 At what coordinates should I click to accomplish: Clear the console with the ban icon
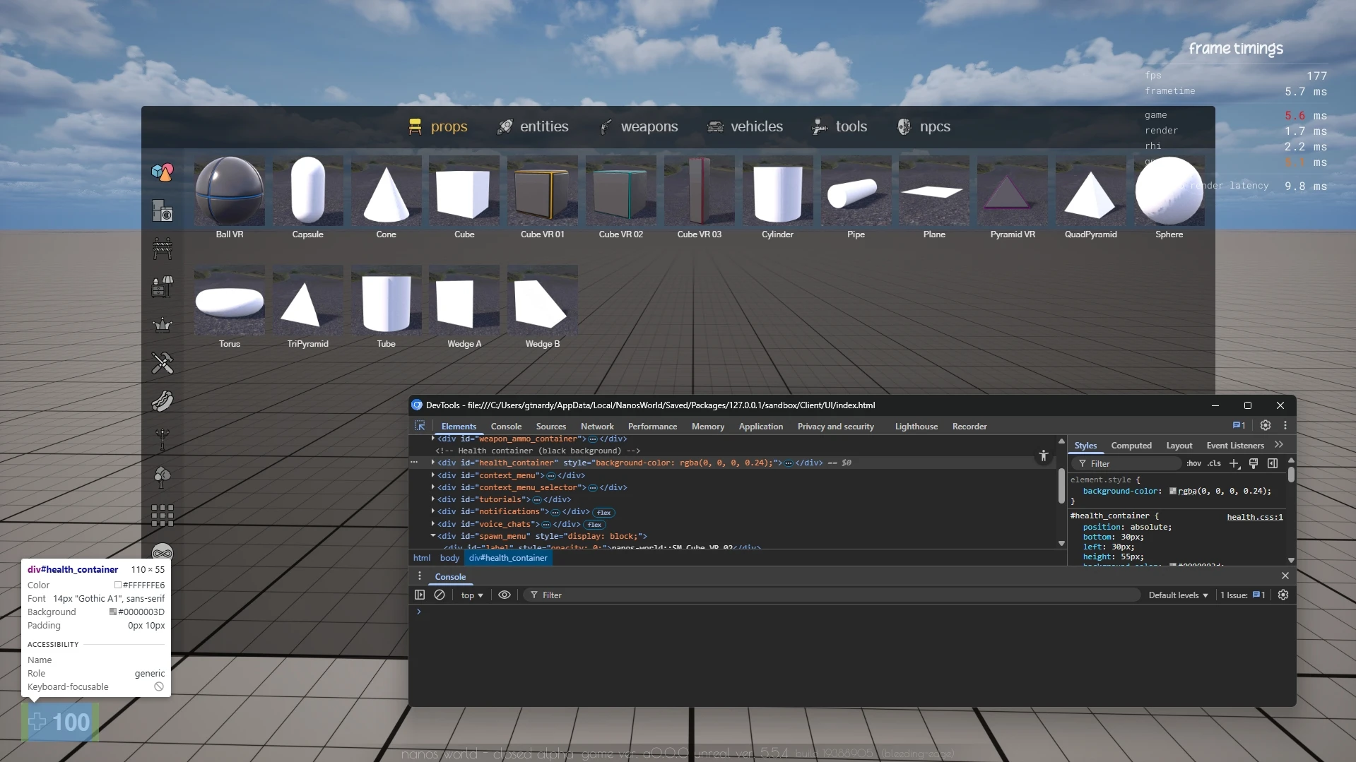point(440,595)
